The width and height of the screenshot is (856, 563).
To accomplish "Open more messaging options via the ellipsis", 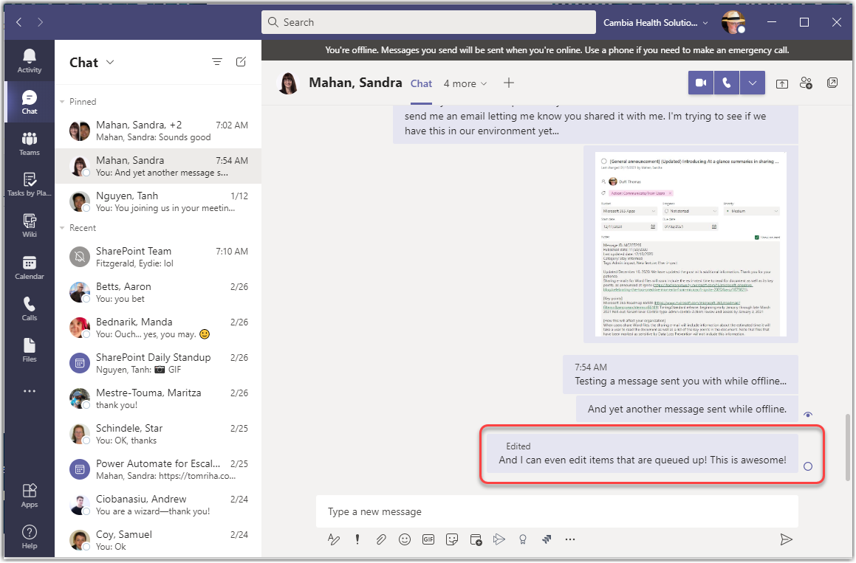I will click(569, 539).
